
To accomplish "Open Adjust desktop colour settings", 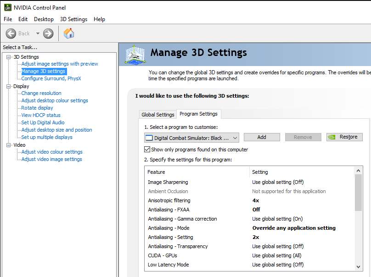I will coord(55,100).
